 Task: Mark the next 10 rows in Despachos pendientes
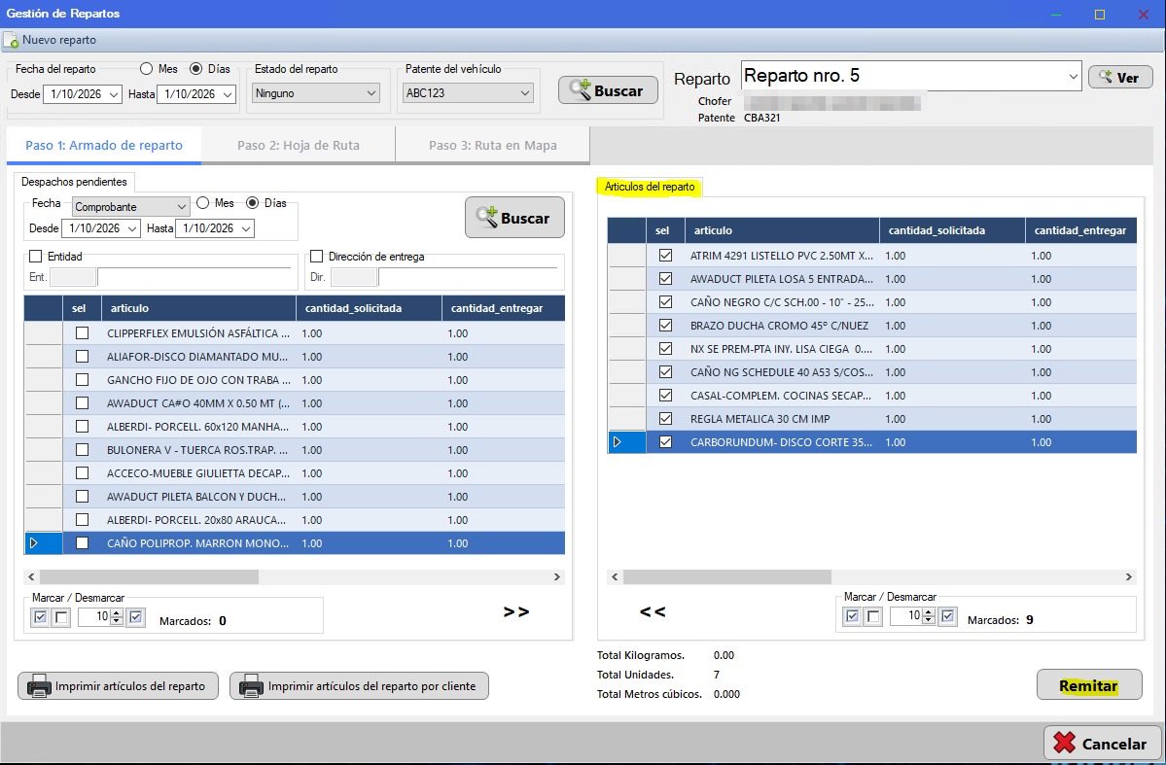click(x=135, y=617)
